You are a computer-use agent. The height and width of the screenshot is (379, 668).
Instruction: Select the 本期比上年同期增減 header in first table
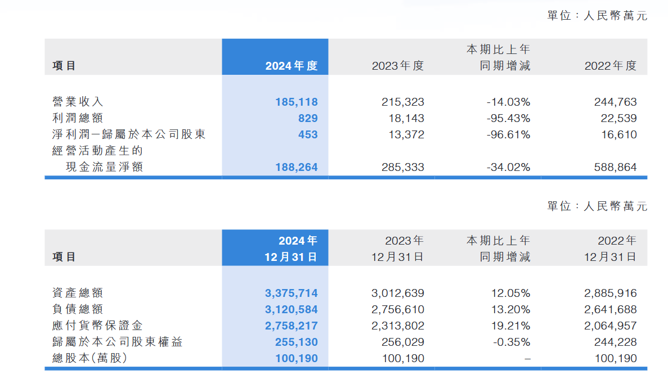tap(499, 57)
